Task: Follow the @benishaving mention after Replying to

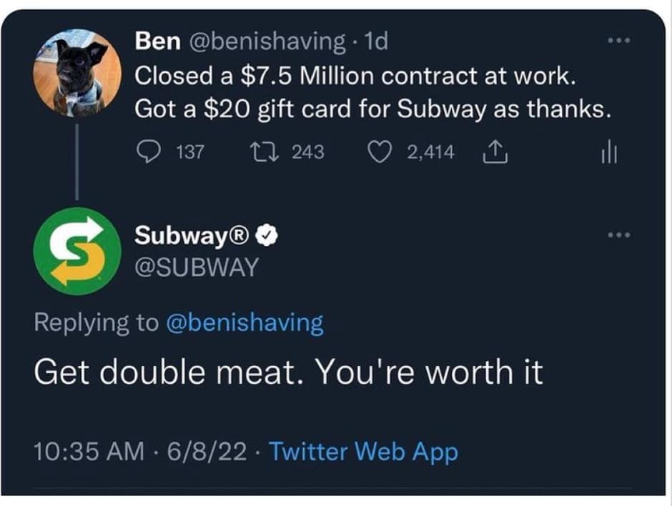Action: (244, 323)
